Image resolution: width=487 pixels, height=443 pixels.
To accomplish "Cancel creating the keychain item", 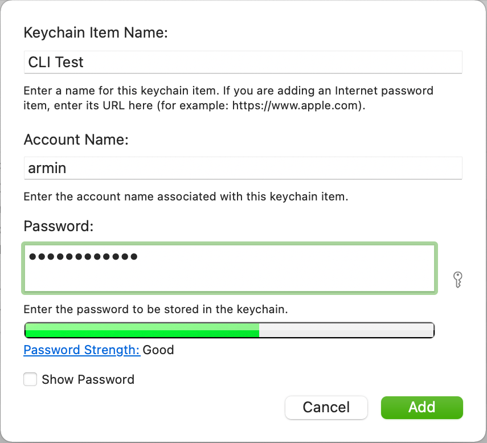I will 326,407.
